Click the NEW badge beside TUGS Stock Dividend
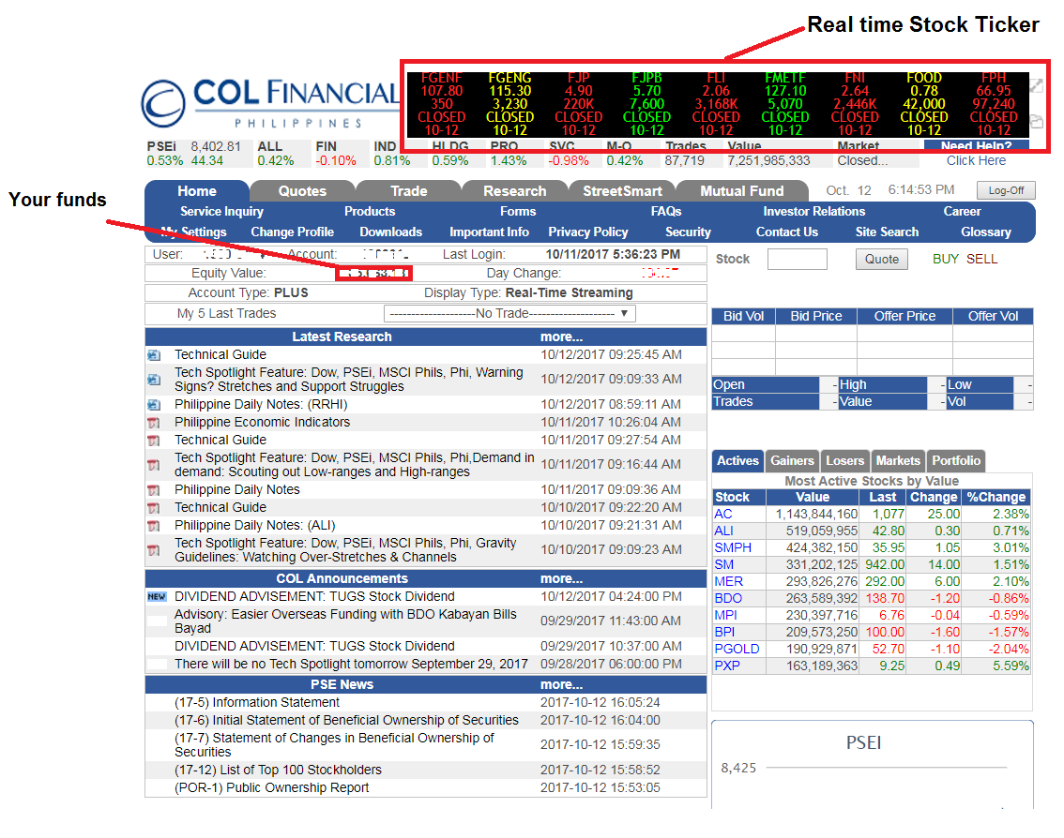The height and width of the screenshot is (838, 1064). pos(157,597)
